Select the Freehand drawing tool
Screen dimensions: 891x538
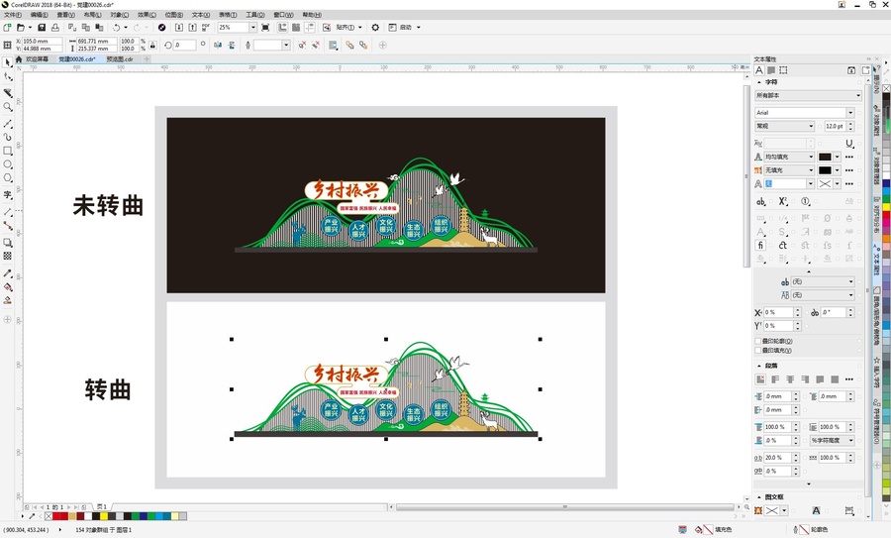click(x=7, y=124)
